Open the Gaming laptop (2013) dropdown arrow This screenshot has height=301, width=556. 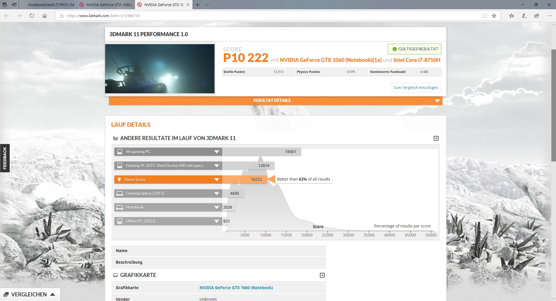click(x=217, y=193)
